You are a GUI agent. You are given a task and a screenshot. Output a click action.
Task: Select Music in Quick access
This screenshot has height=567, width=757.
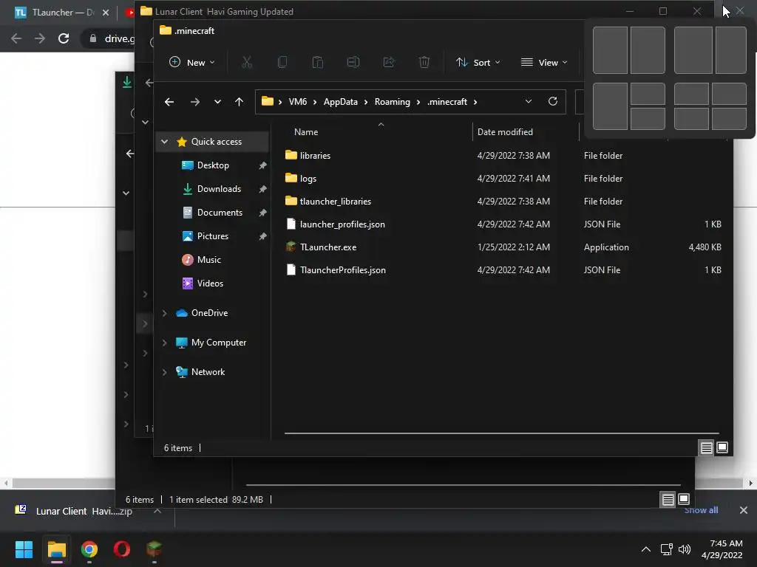[208, 260]
